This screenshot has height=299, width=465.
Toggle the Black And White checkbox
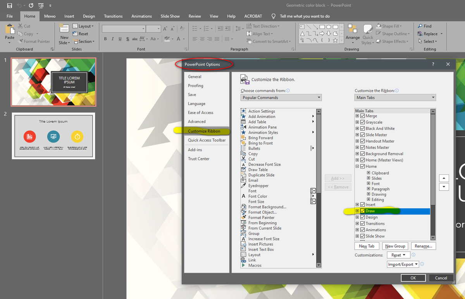pos(362,129)
